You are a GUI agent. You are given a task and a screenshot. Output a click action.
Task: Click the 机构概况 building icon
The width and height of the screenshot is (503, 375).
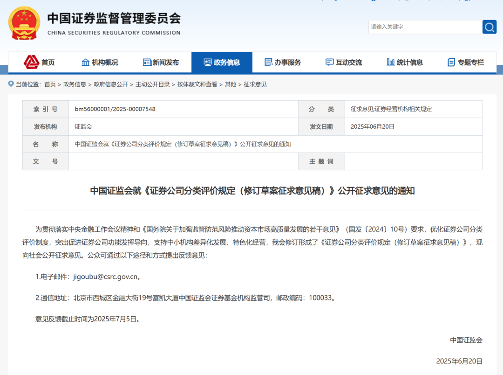point(85,62)
